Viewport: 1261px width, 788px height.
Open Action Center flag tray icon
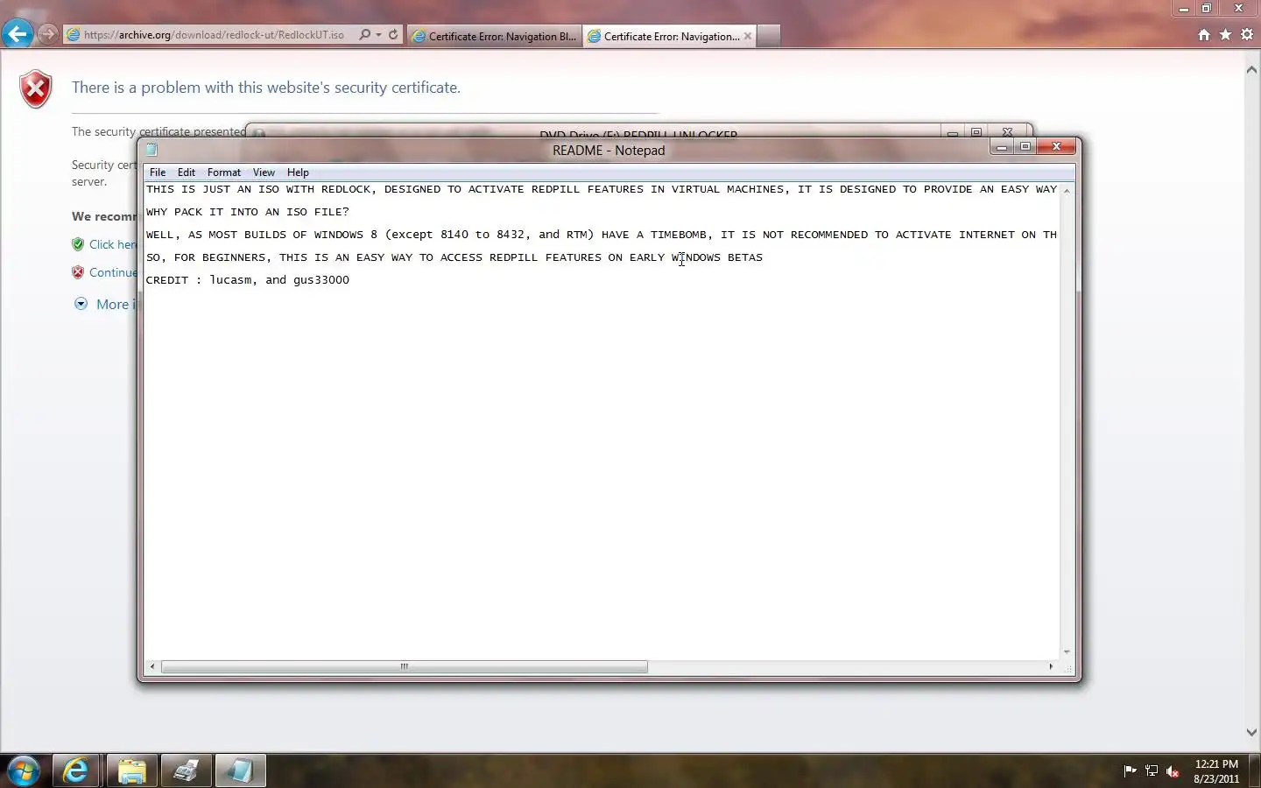click(x=1130, y=771)
